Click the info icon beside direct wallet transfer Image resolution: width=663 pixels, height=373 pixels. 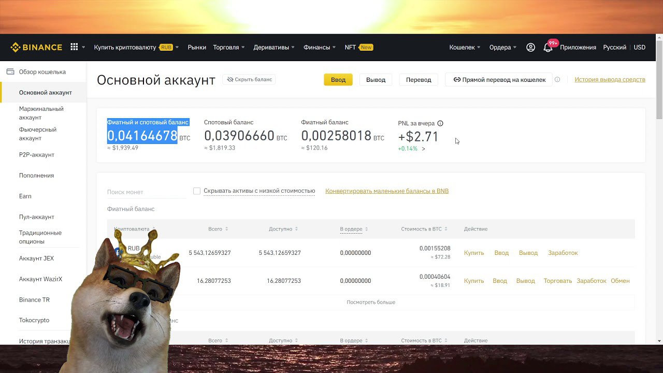pos(557,80)
